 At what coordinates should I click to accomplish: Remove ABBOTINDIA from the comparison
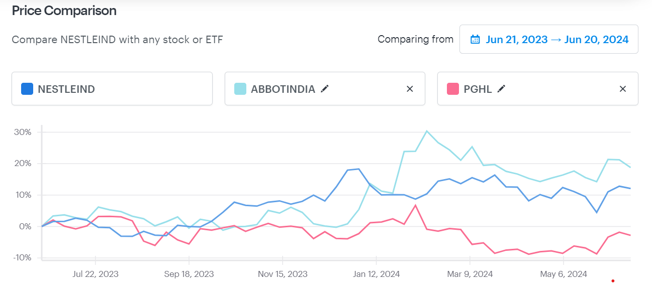(410, 89)
